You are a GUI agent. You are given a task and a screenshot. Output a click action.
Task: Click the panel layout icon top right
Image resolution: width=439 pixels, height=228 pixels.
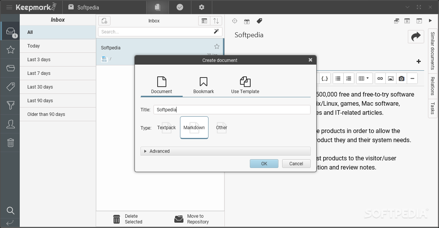coord(419,21)
